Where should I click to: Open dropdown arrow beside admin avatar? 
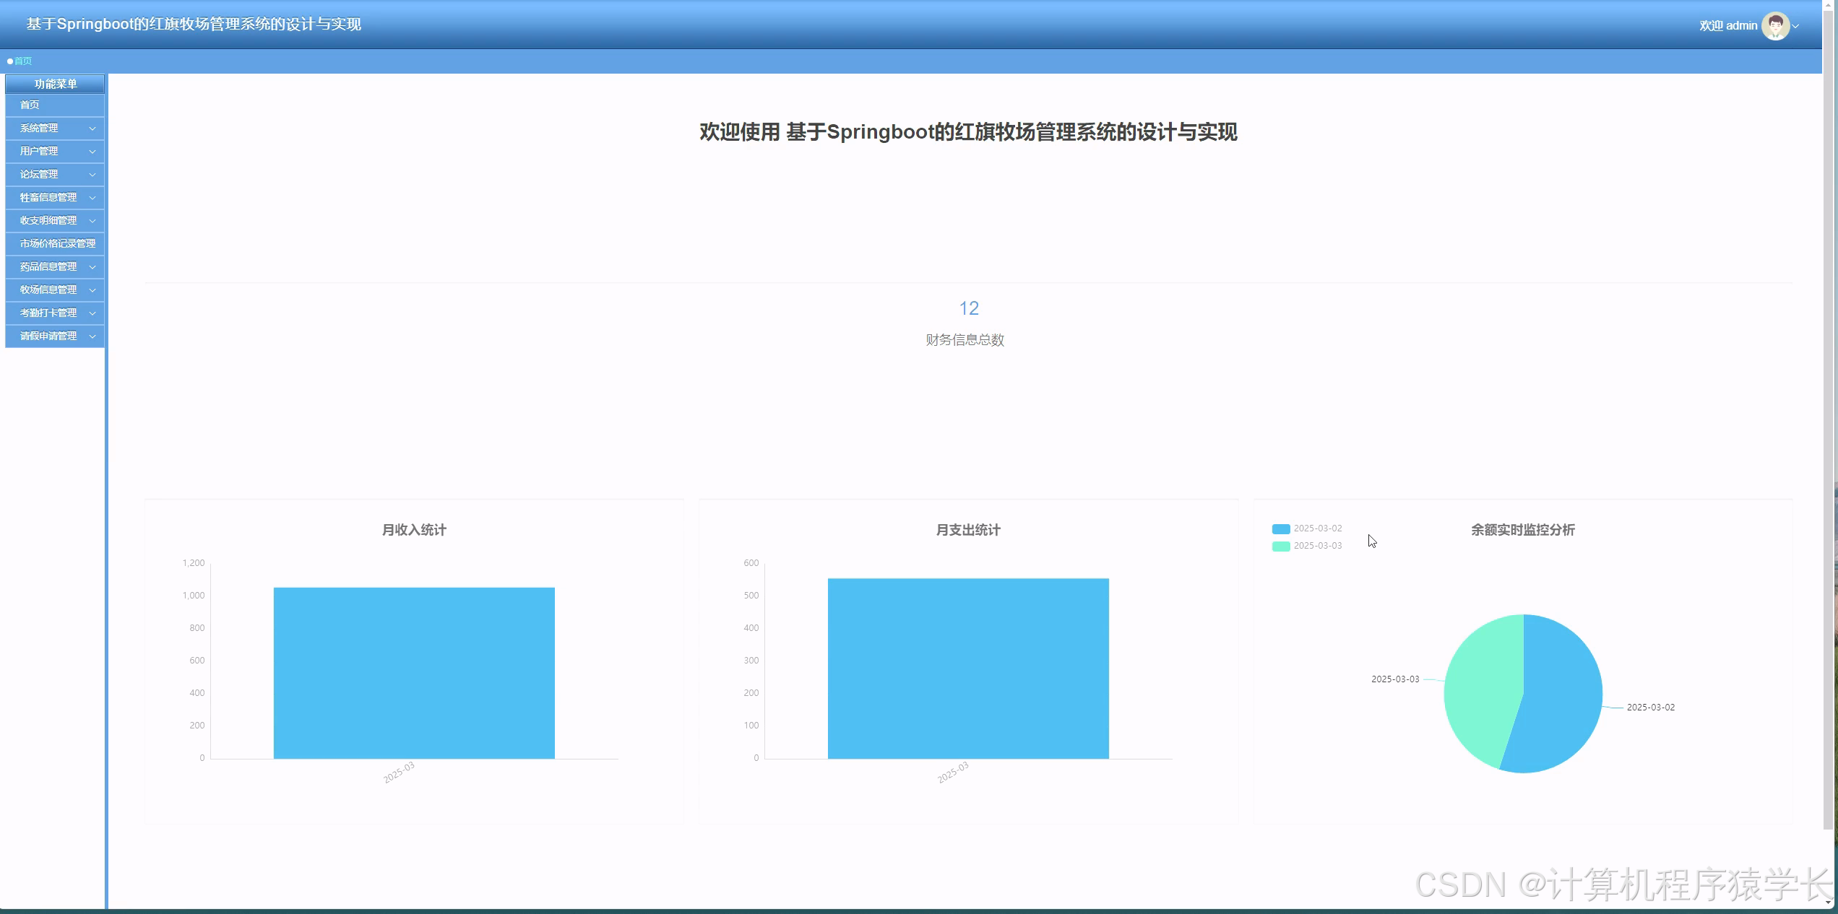tap(1796, 27)
